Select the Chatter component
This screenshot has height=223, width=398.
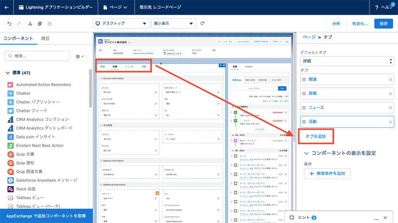point(23,93)
